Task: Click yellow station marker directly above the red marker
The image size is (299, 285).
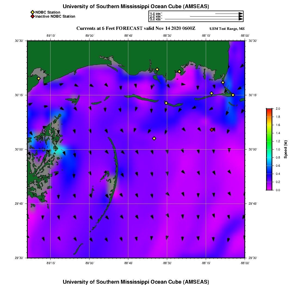Action: pos(211,93)
